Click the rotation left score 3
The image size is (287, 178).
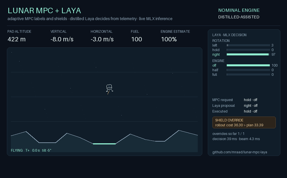pyautogui.click(x=272, y=45)
